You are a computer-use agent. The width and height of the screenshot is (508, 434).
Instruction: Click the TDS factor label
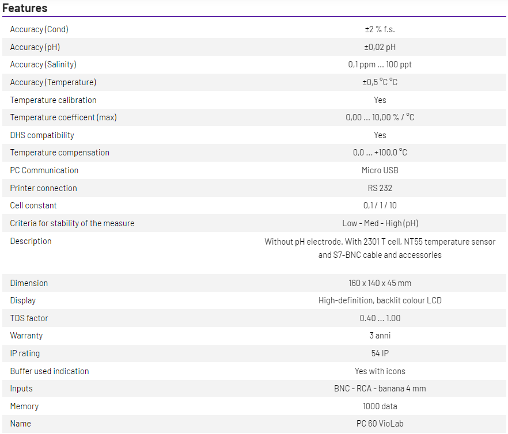(x=29, y=318)
